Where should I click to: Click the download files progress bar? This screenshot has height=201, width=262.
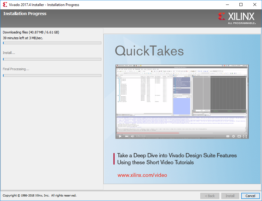tap(52, 43)
